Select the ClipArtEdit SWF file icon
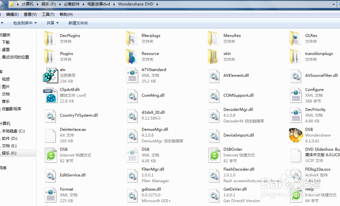Image resolution: width=340 pixels, height=206 pixels. coord(50,95)
